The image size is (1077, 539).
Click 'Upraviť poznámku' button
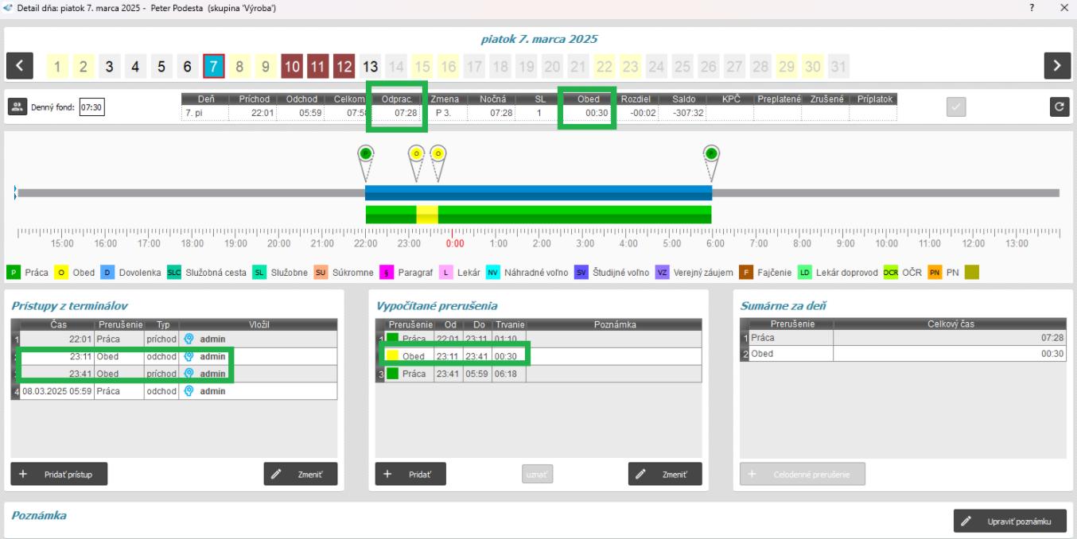1009,522
